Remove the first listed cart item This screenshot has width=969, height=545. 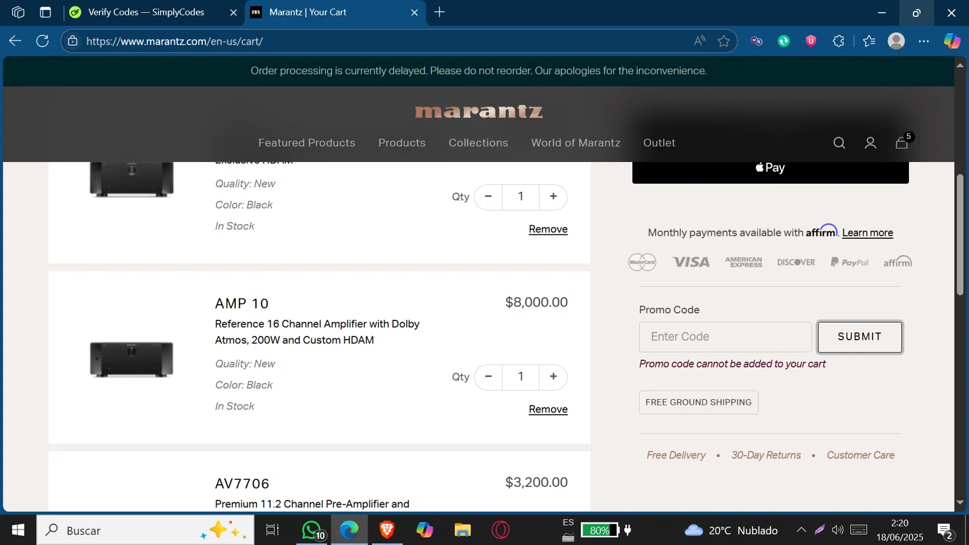[548, 229]
